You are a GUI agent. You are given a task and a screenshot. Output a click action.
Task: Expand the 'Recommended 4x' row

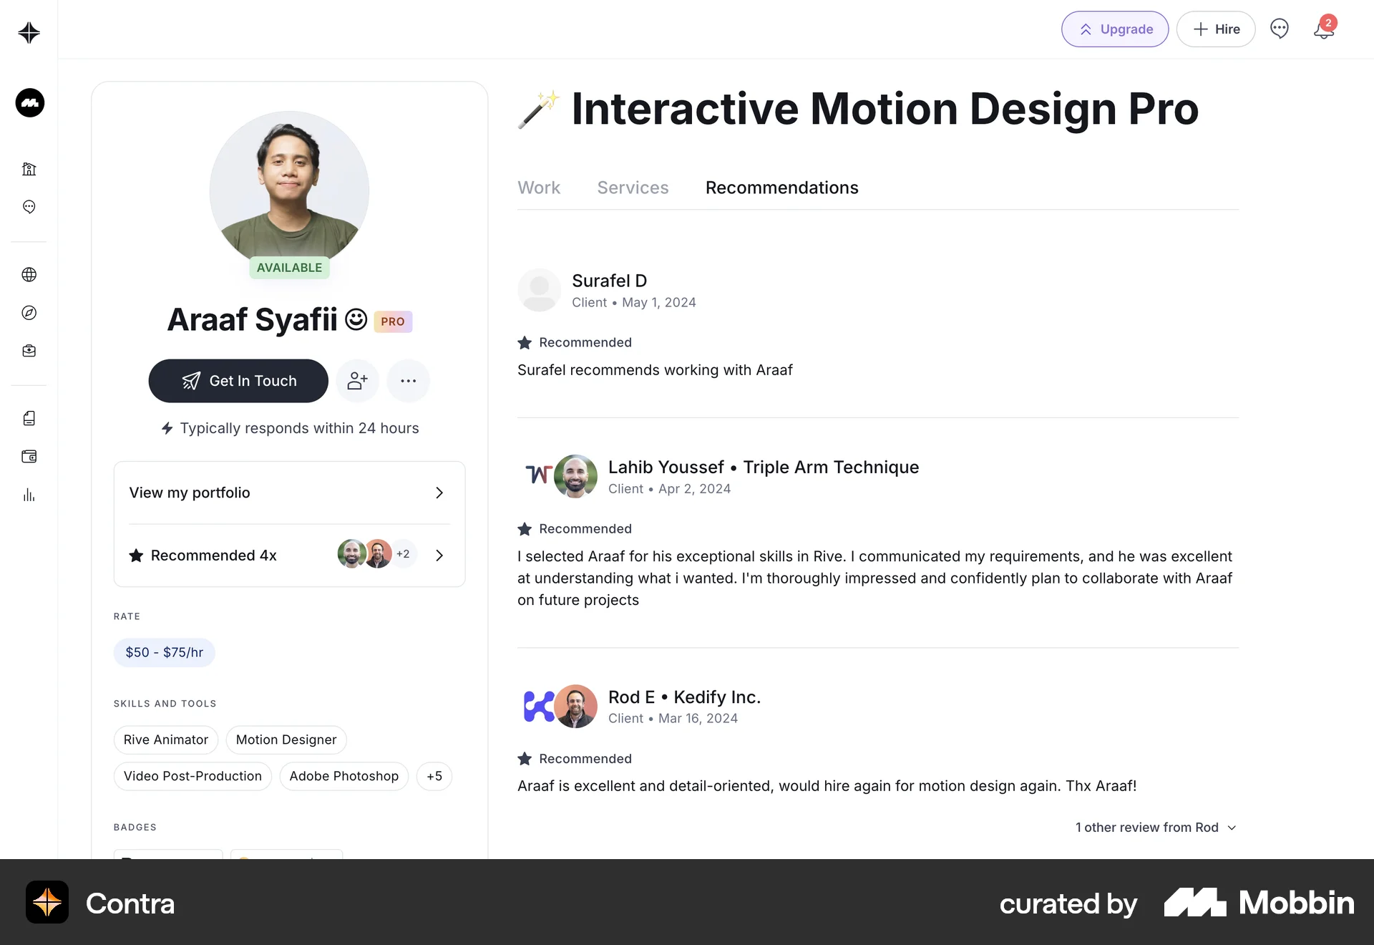point(289,556)
